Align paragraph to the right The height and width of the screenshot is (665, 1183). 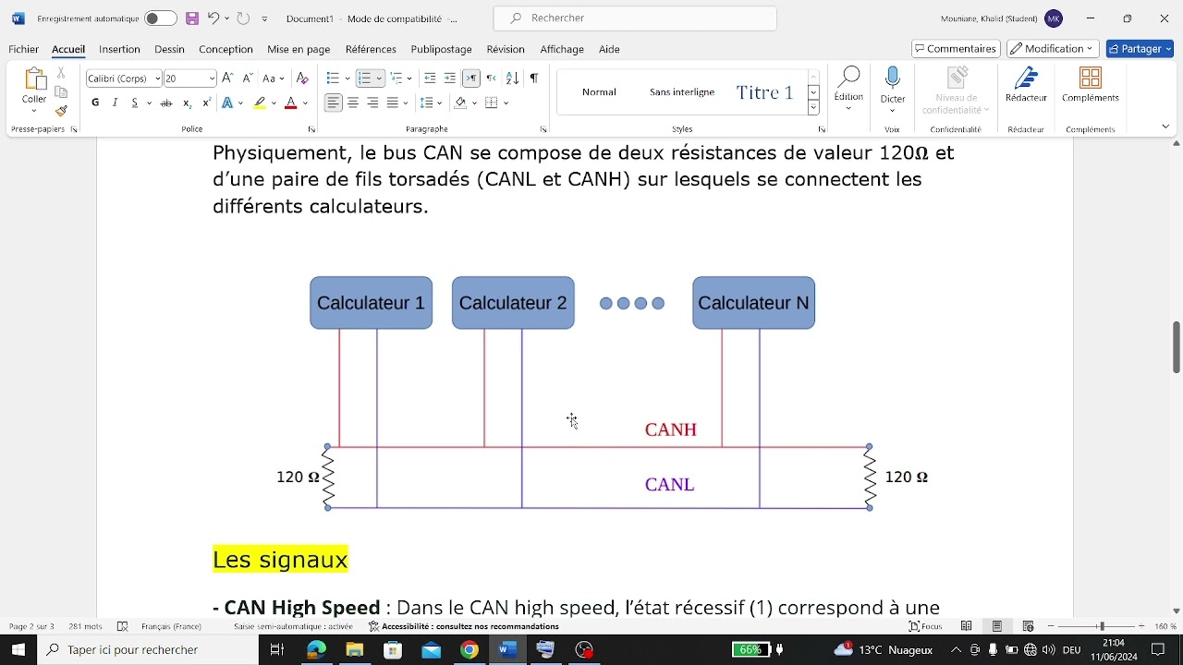click(372, 103)
